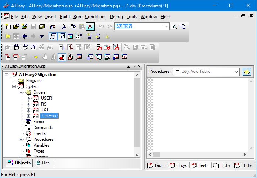Click the Open file folder icon
The width and height of the screenshot is (257, 178).
(x=16, y=26)
